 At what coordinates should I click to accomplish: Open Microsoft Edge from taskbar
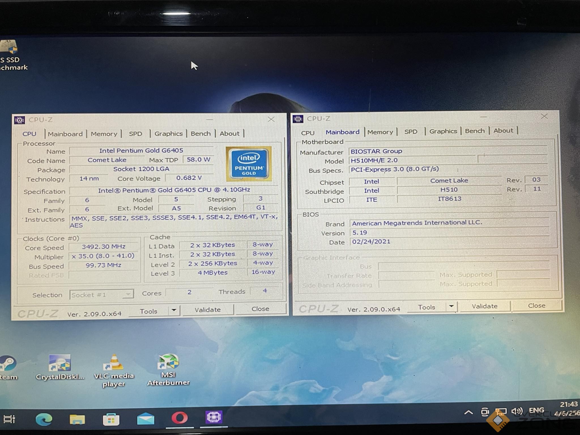point(44,419)
